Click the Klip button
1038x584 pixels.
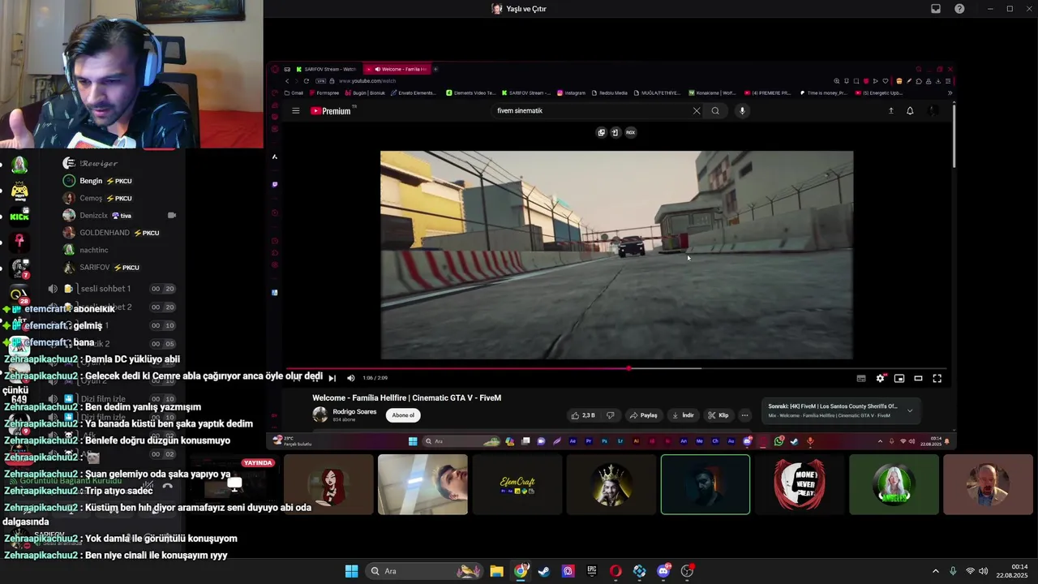pyautogui.click(x=718, y=415)
